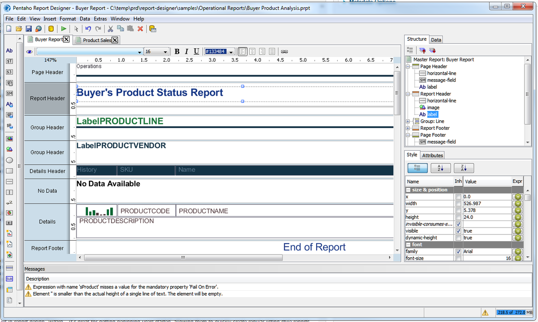
Task: Switch to the Product Sales tab
Action: (97, 40)
